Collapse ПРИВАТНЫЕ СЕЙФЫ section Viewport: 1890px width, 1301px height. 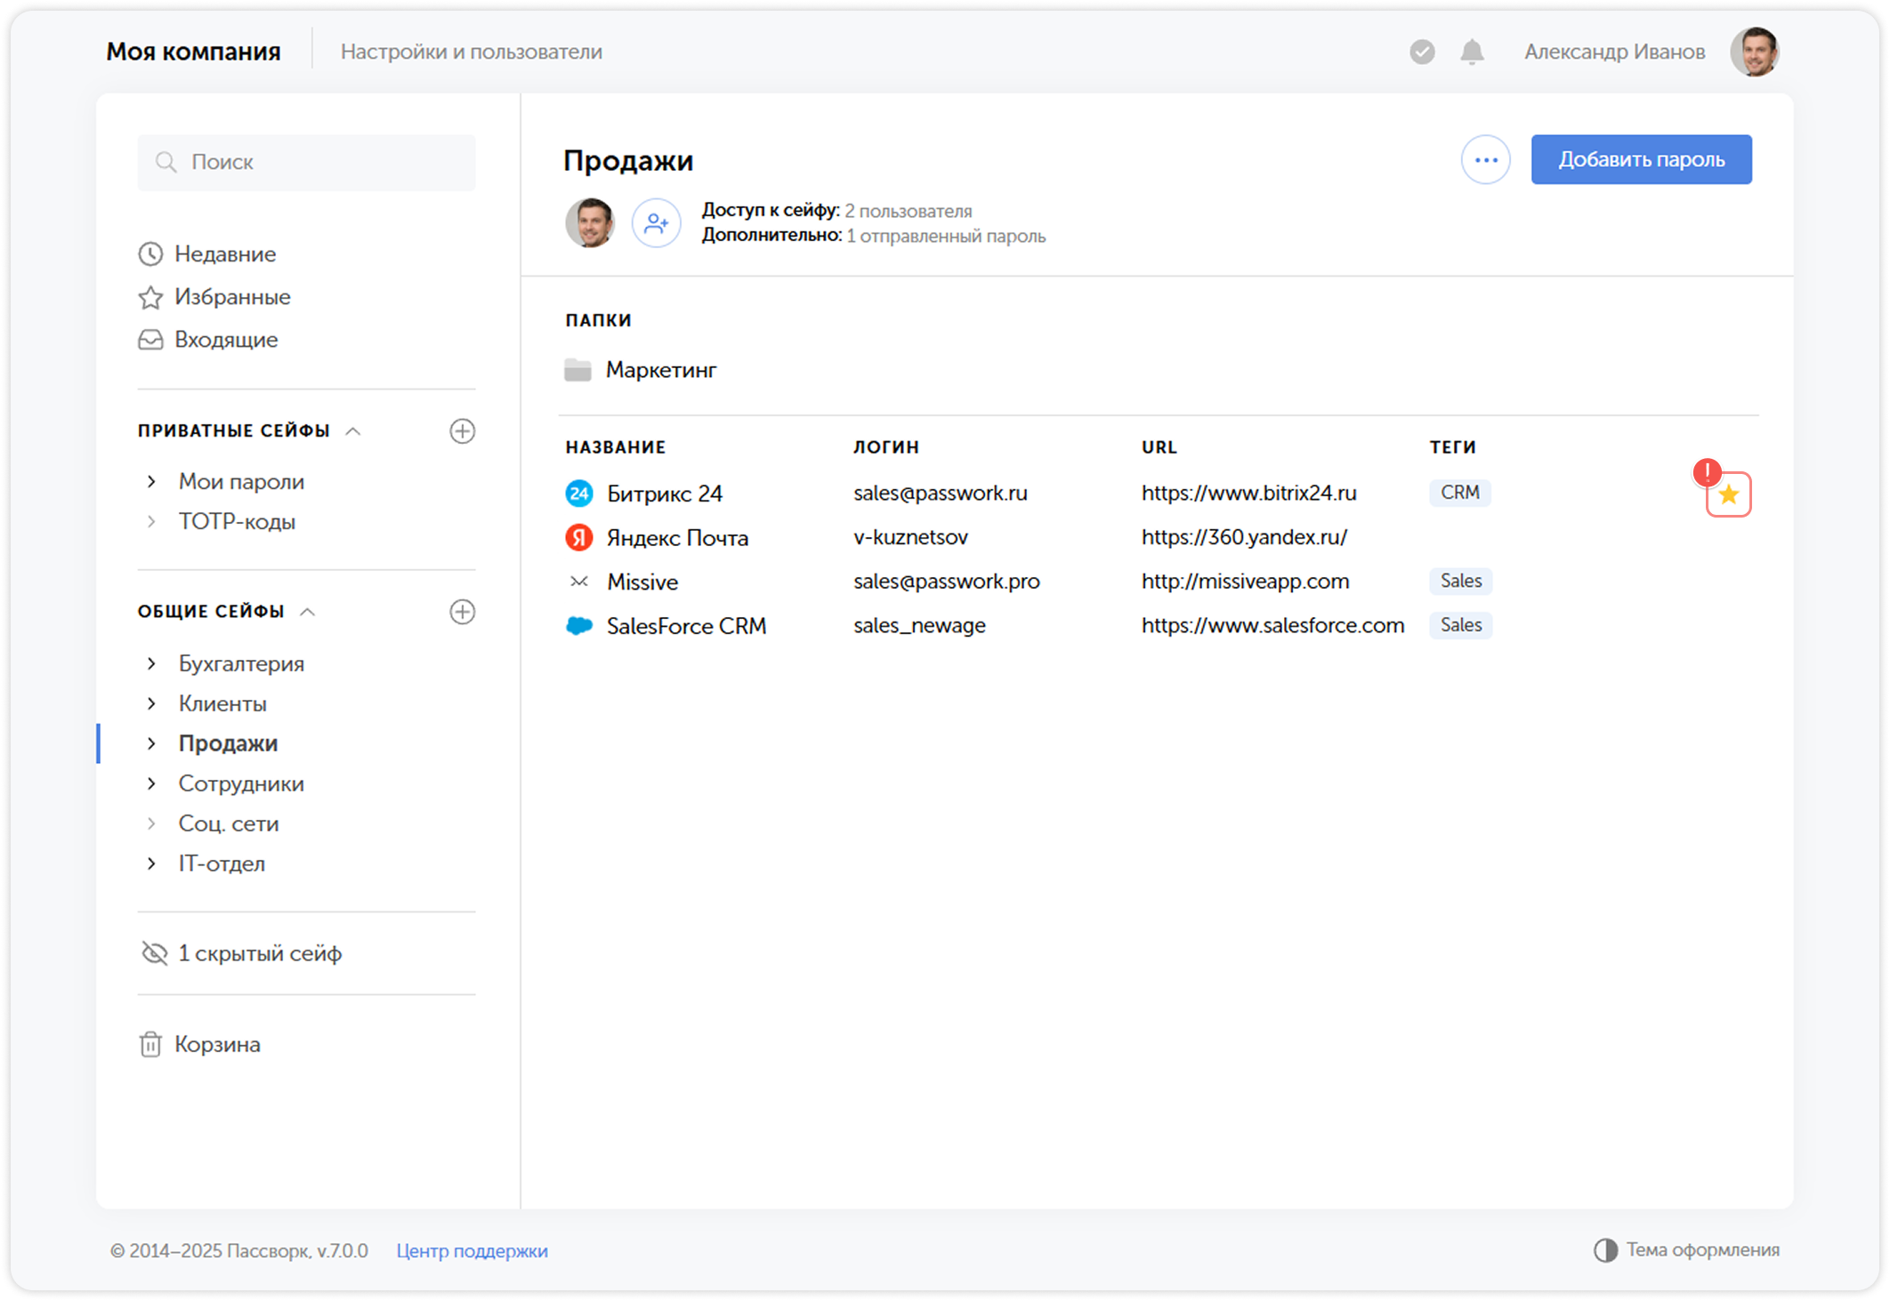tap(353, 431)
